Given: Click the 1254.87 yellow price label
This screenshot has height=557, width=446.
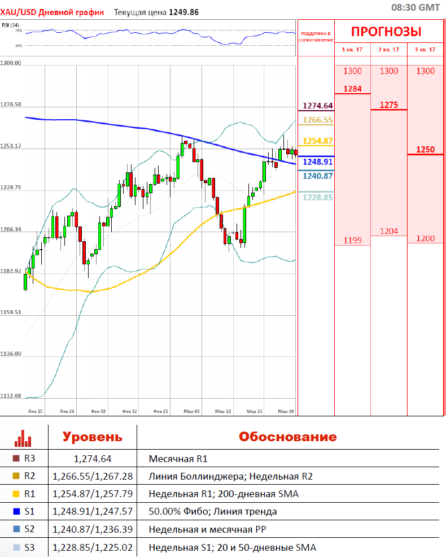Looking at the screenshot, I should point(318,141).
